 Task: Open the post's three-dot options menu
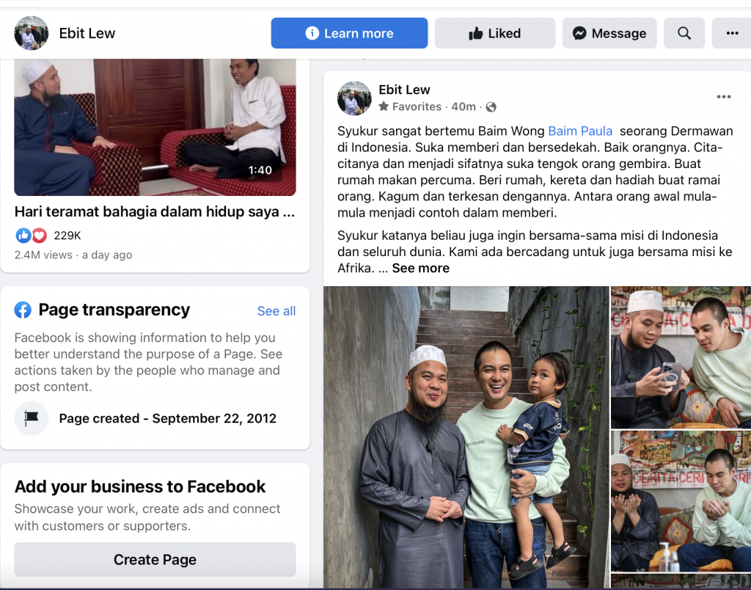point(723,97)
